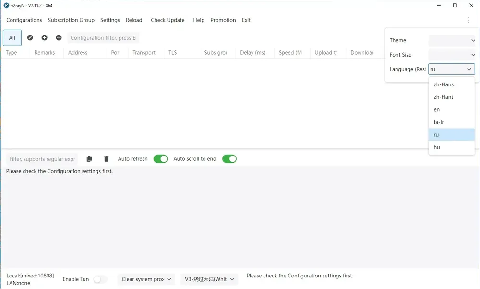This screenshot has width=480, height=289.
Task: Sort by the Address column header
Action: (x=85, y=53)
